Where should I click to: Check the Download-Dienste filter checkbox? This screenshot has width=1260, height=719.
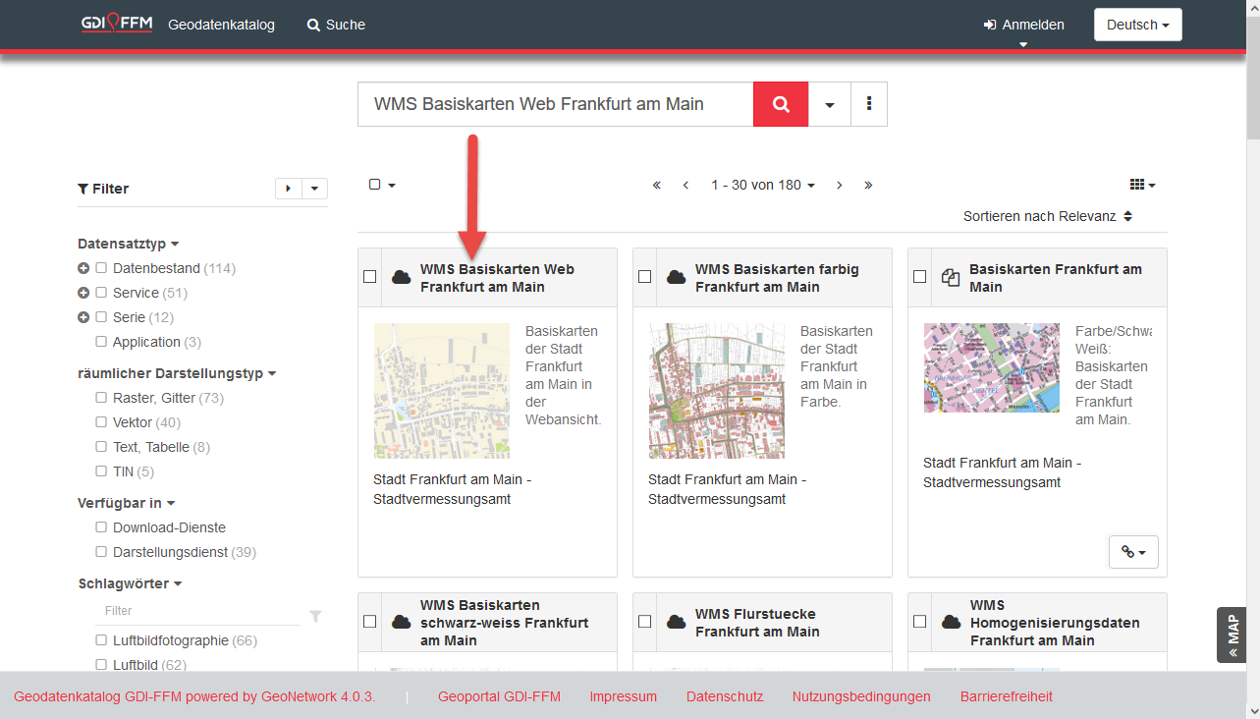[101, 527]
